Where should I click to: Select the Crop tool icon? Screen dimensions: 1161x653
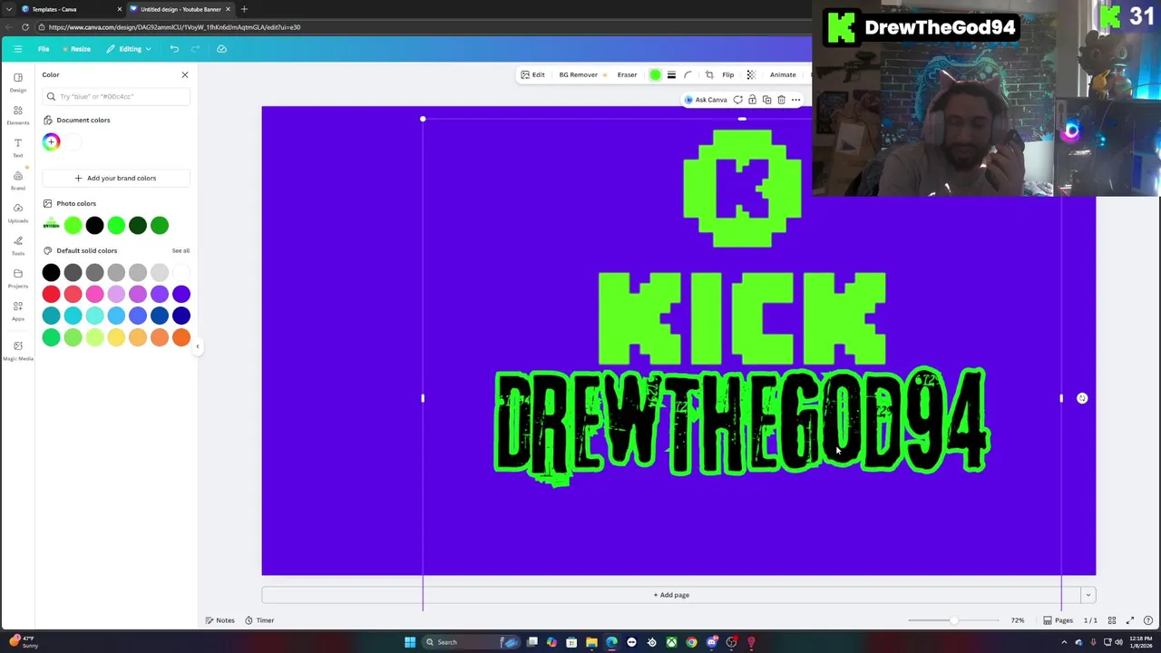pyautogui.click(x=709, y=75)
